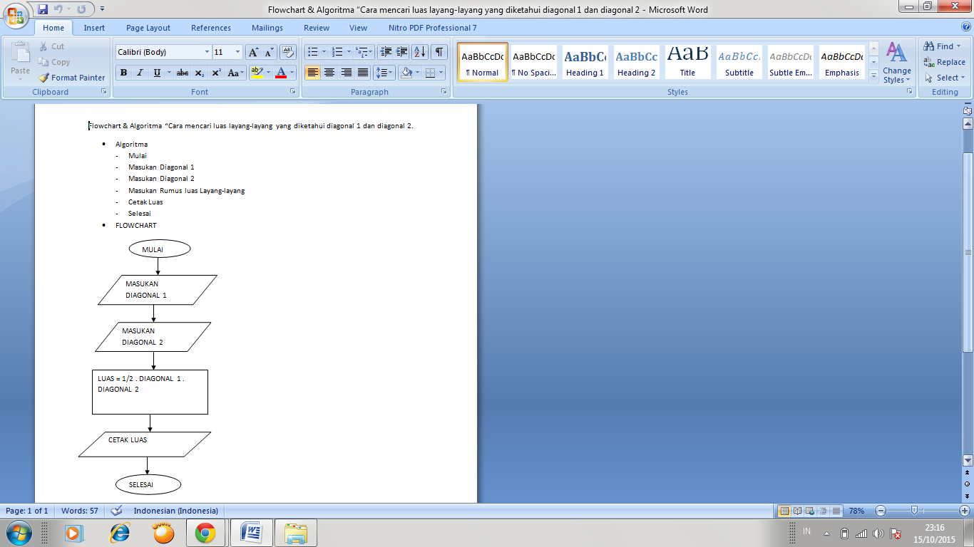The image size is (974, 547).
Task: Switch to Print Layout view in status bar
Action: (x=784, y=511)
